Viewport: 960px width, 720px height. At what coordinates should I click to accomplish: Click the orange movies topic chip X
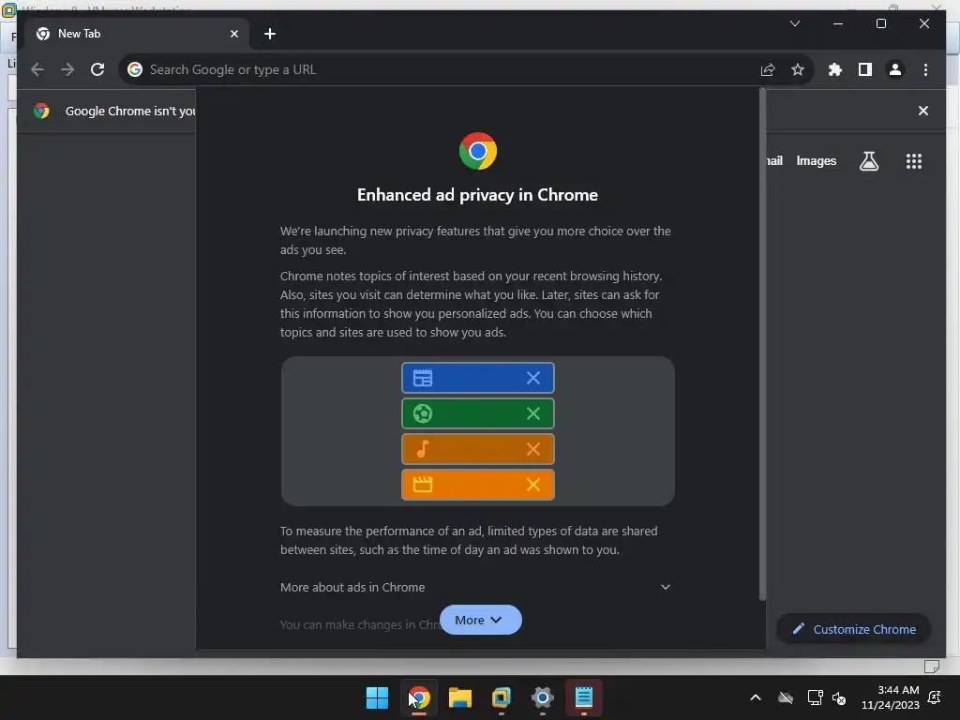[533, 485]
